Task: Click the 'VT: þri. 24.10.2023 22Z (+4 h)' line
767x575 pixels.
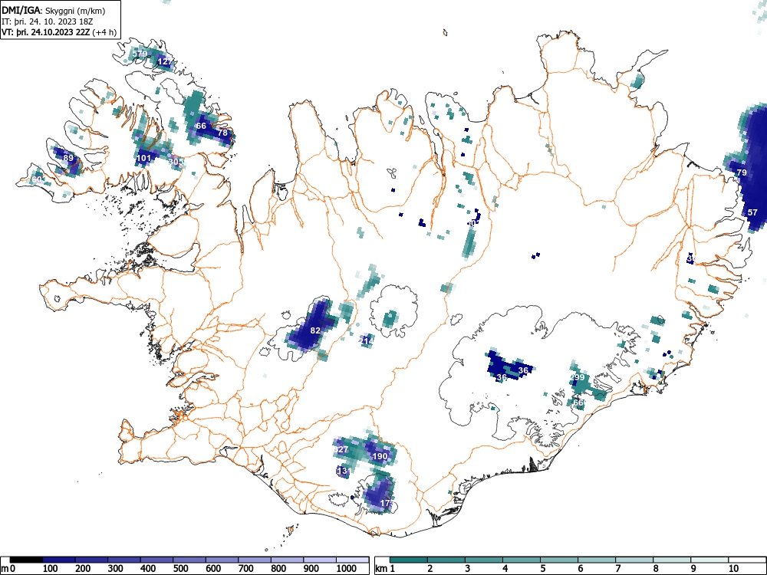Action: 59,32
